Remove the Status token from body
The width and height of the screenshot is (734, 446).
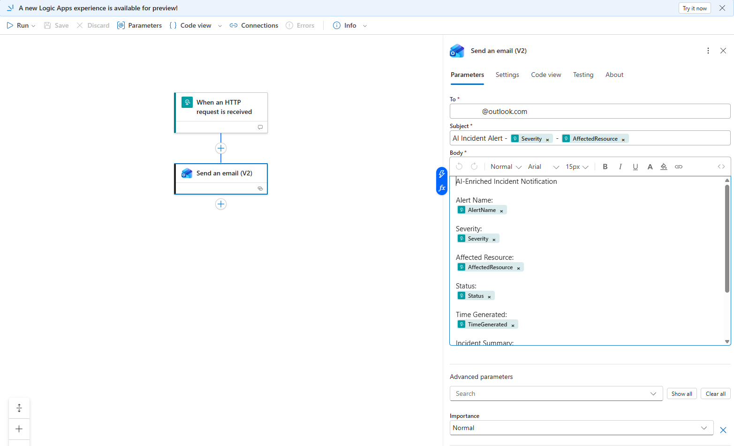489,297
